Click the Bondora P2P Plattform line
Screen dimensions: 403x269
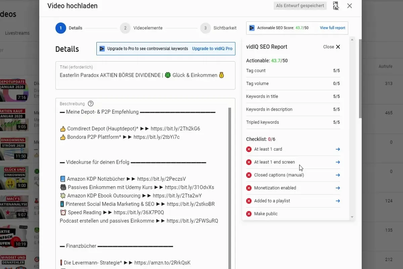click(x=120, y=137)
